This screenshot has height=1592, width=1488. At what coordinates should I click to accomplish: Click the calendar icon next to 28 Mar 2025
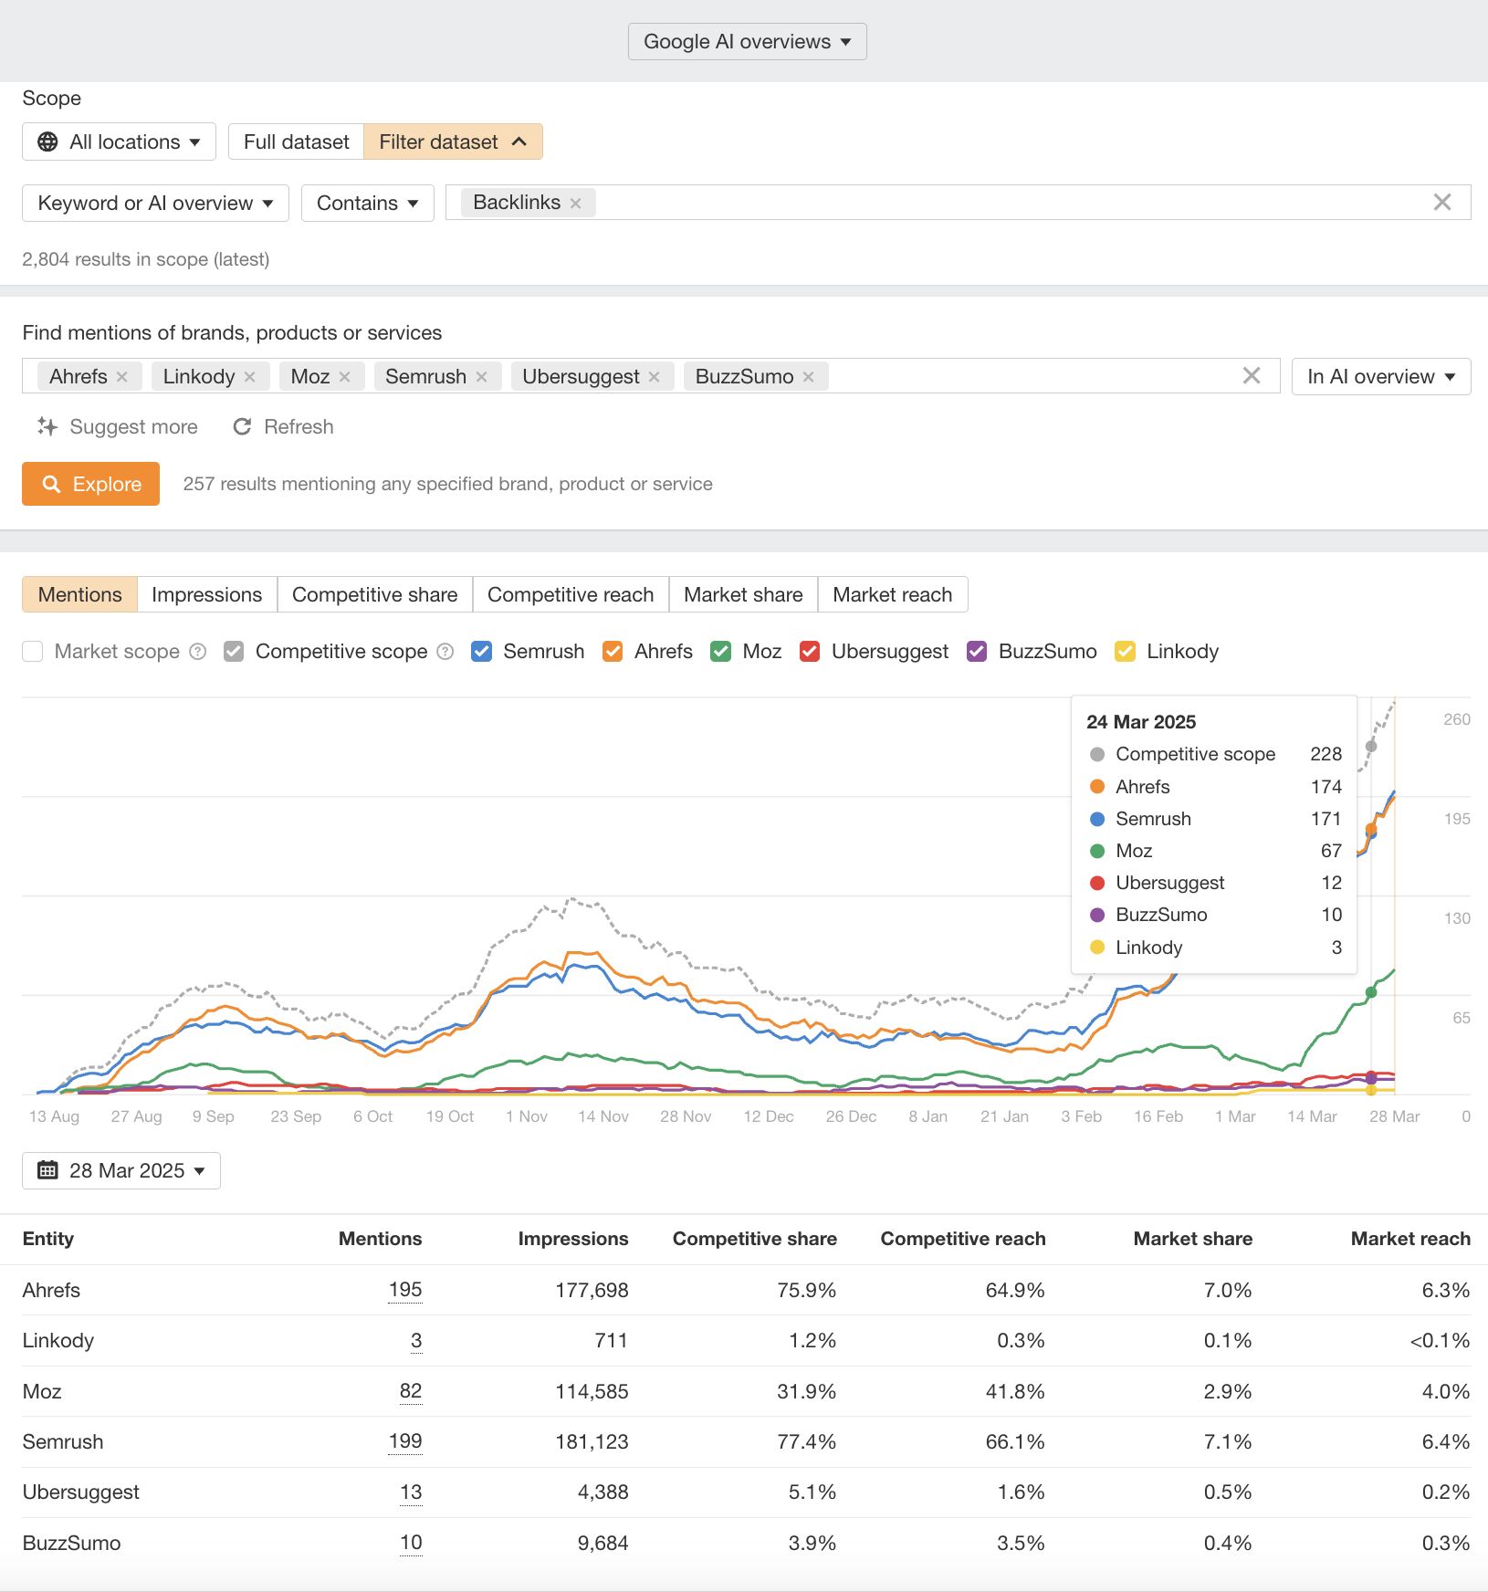(x=50, y=1170)
